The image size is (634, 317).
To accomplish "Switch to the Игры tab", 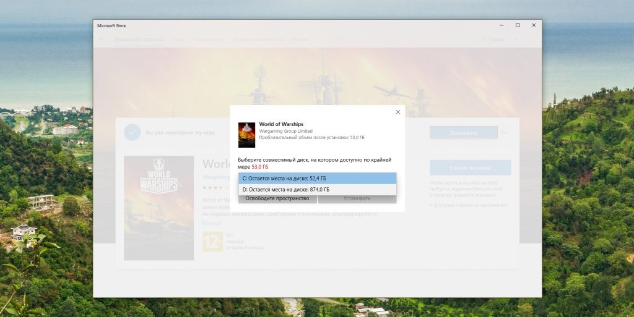I will coord(178,40).
